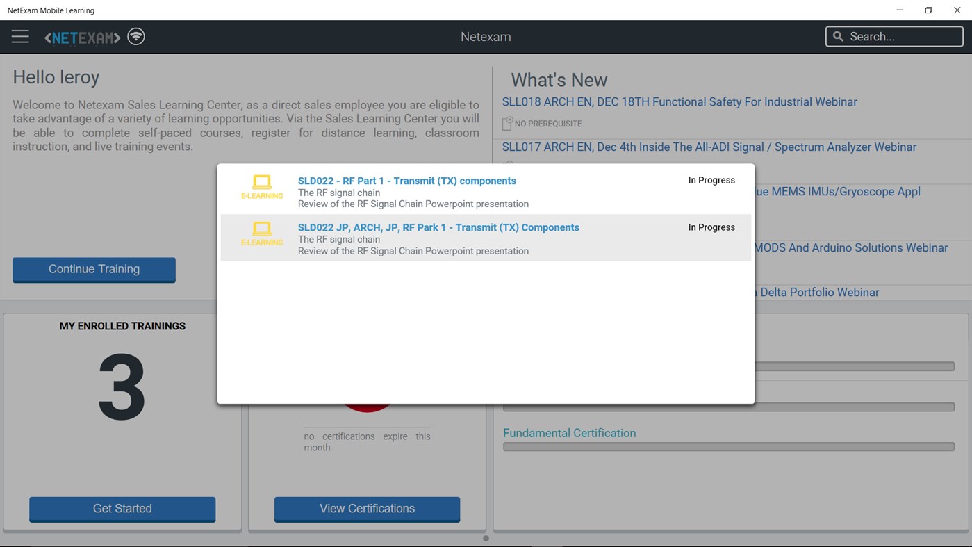Open MODS And Arduino Solutions Webinar link

pos(851,248)
